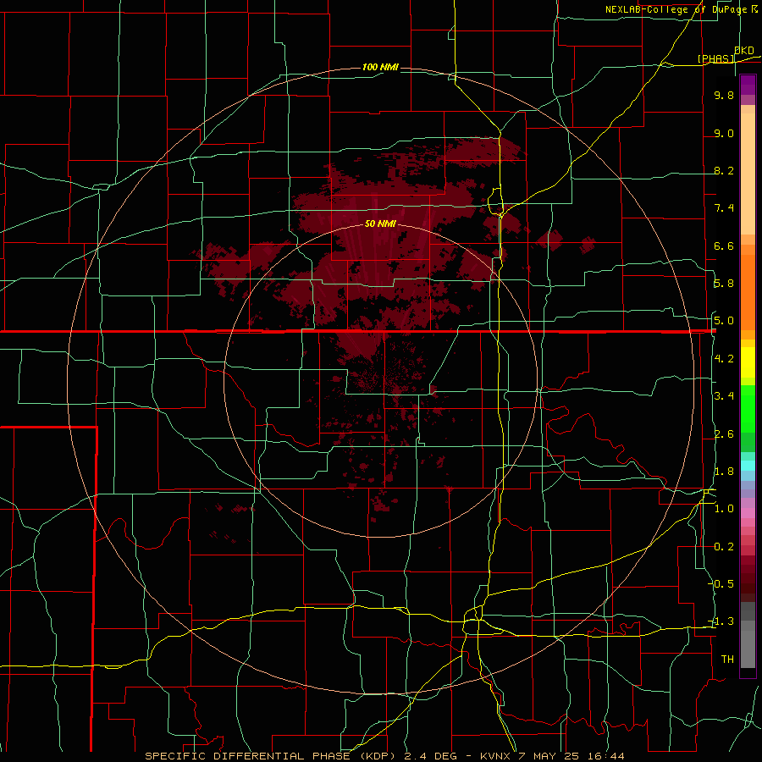Click the [PHAS] label above the color scale
The width and height of the screenshot is (762, 762).
click(x=715, y=58)
